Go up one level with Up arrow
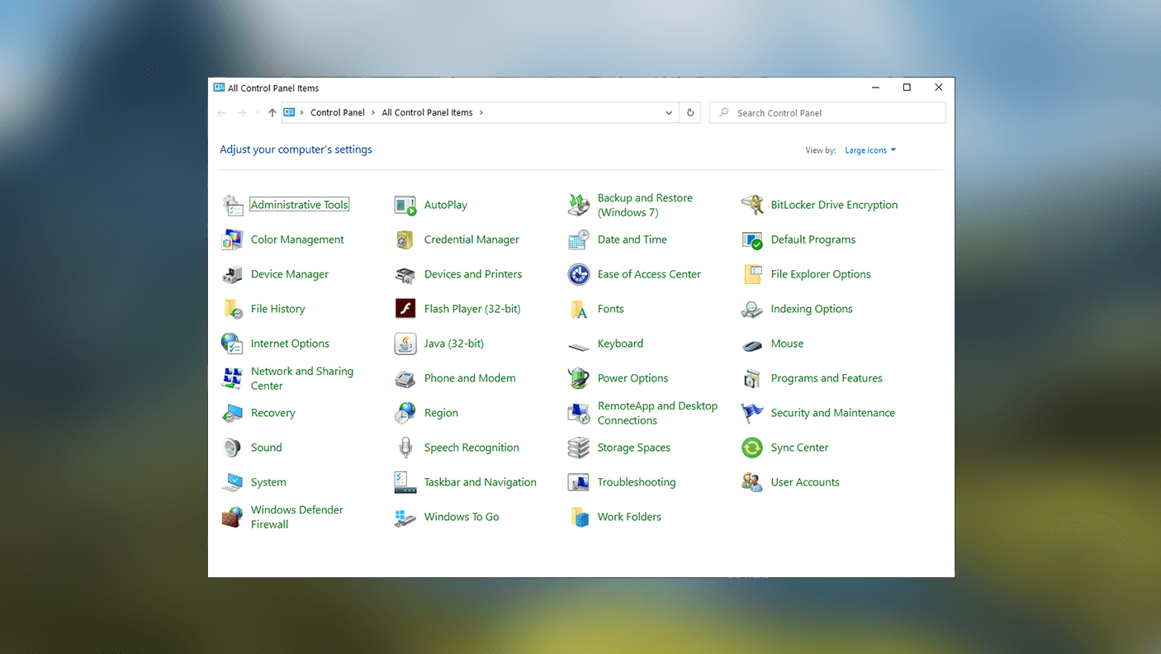This screenshot has height=654, width=1161. (x=272, y=113)
